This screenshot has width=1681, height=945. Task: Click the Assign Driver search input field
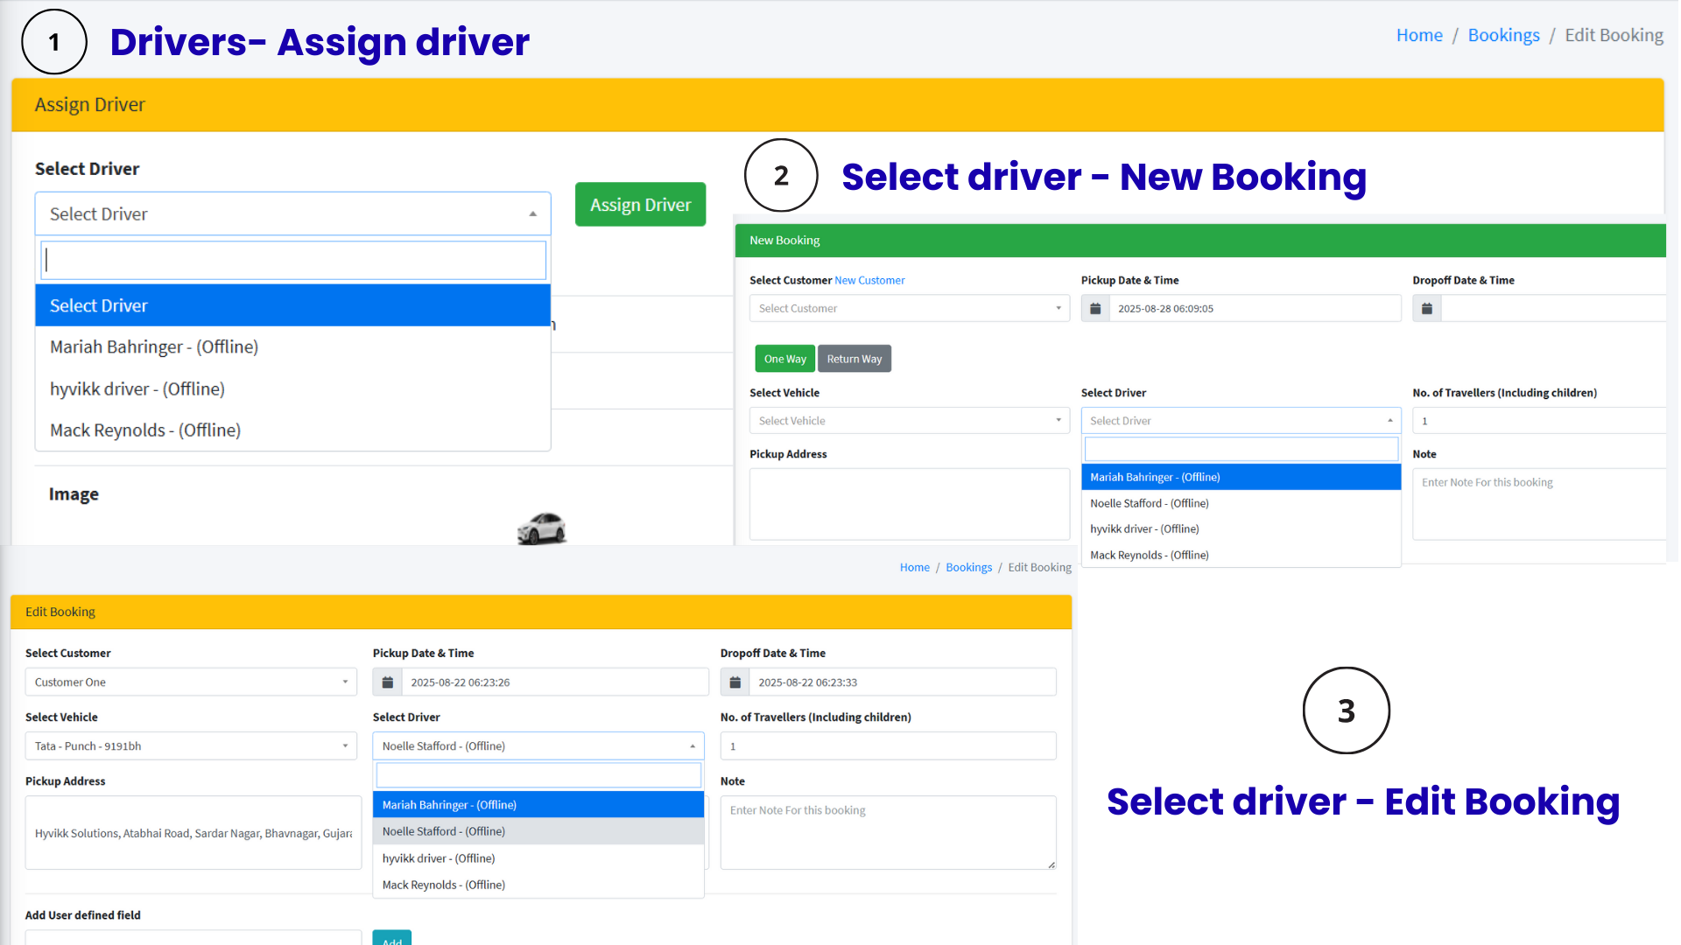[293, 261]
